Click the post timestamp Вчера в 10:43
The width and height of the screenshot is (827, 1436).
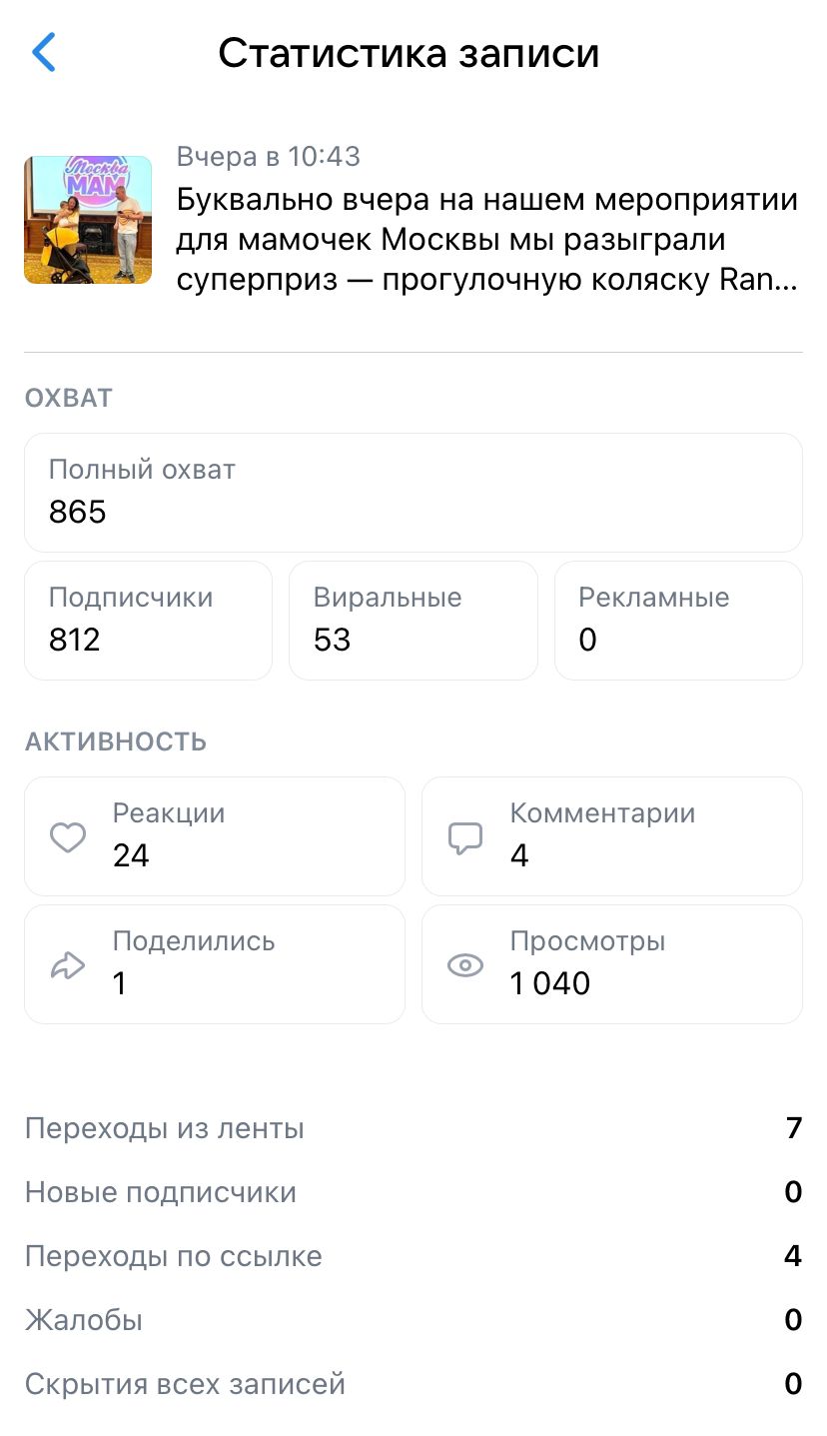click(x=269, y=157)
